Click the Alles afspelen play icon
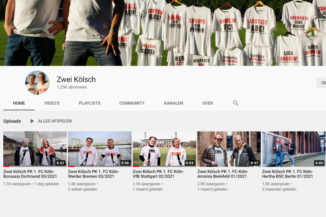Image resolution: width=326 pixels, height=217 pixels. click(x=32, y=121)
